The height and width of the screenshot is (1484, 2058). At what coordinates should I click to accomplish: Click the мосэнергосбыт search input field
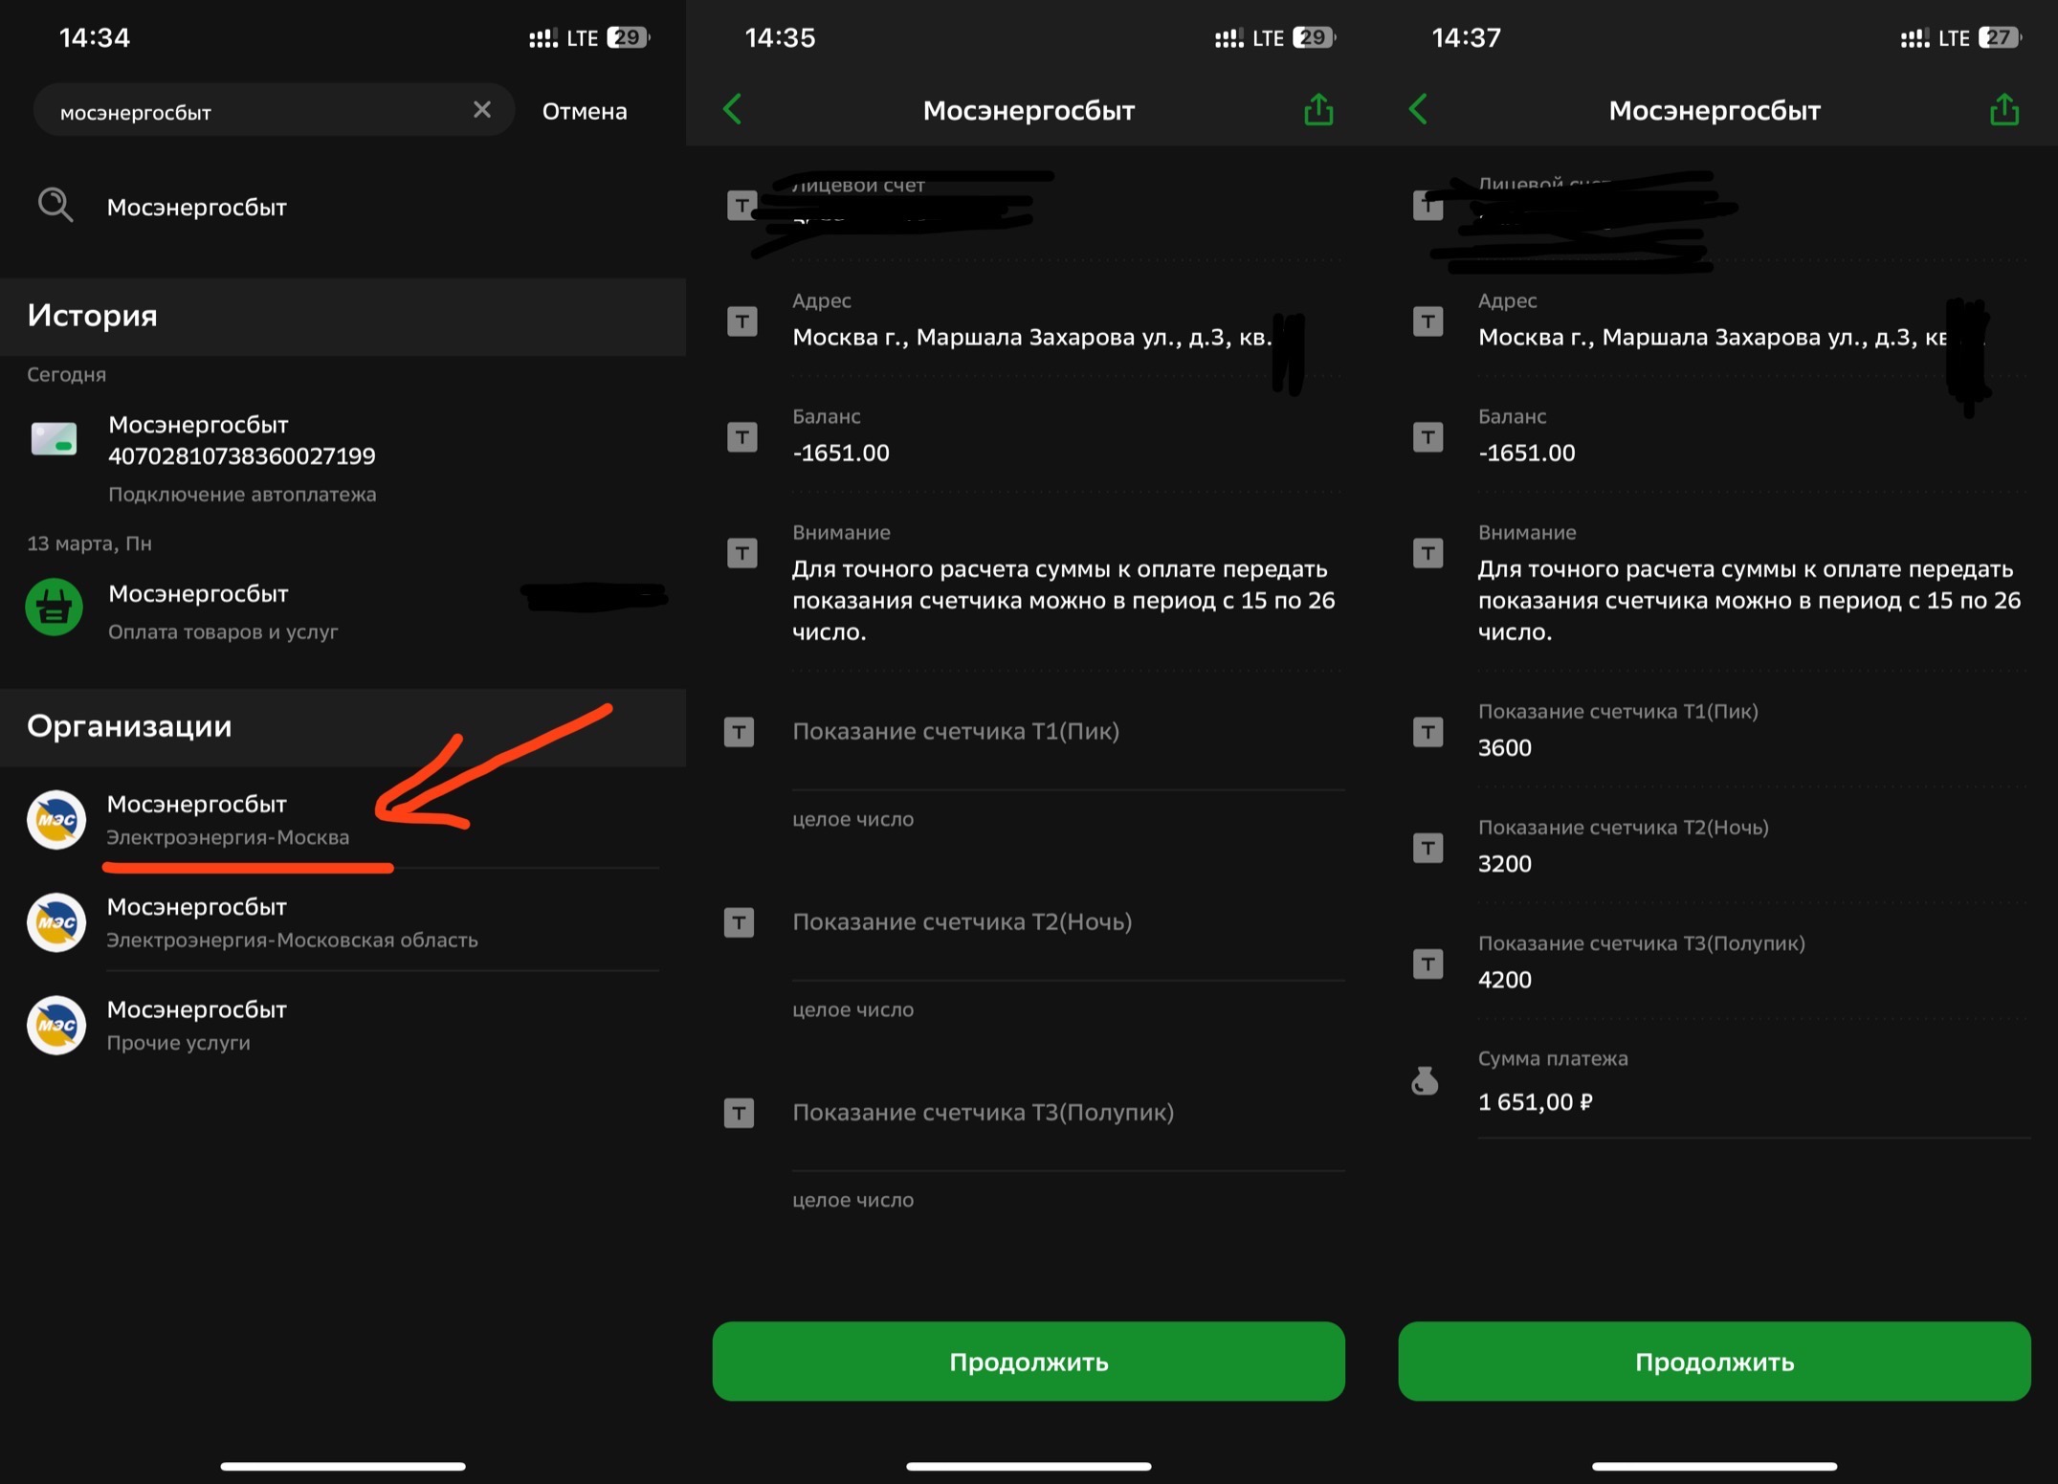(x=274, y=110)
